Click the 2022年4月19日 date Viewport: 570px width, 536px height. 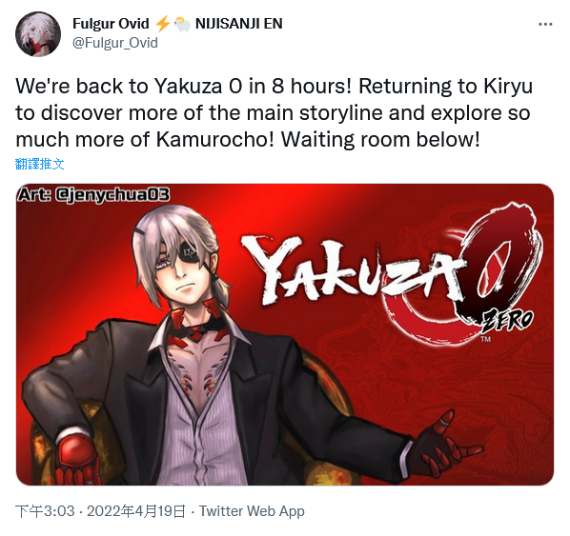pos(136,511)
